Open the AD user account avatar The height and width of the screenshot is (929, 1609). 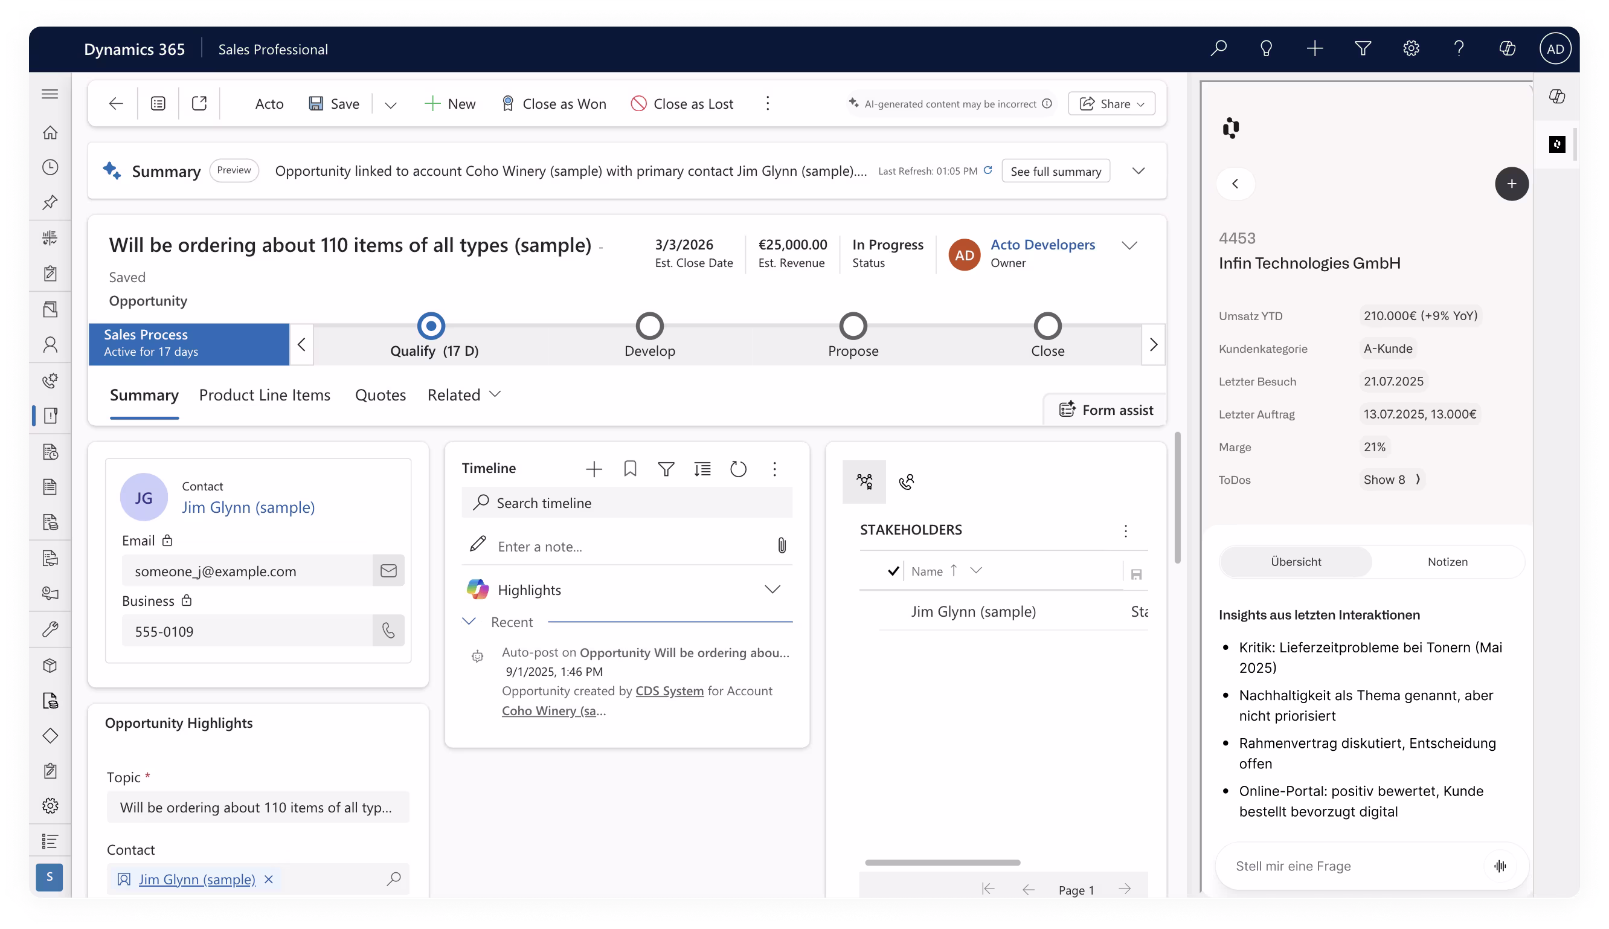1555,48
